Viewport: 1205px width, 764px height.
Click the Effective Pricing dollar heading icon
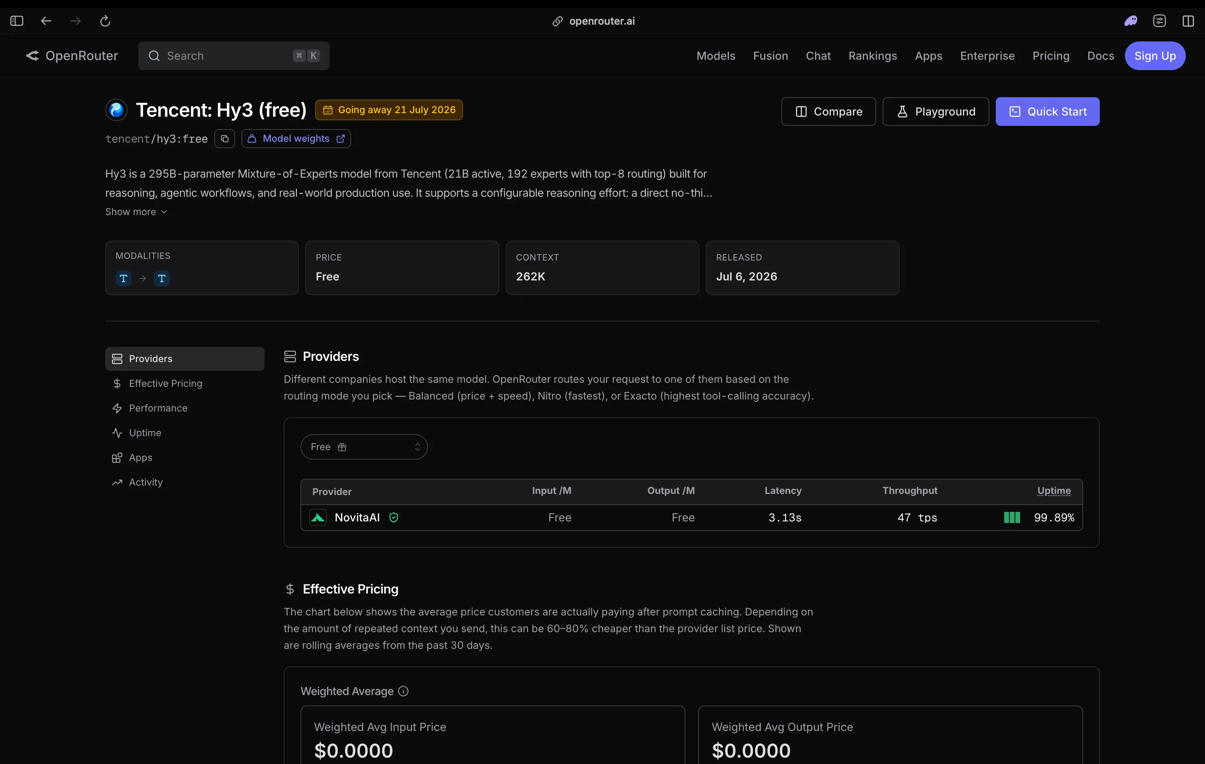(x=290, y=589)
